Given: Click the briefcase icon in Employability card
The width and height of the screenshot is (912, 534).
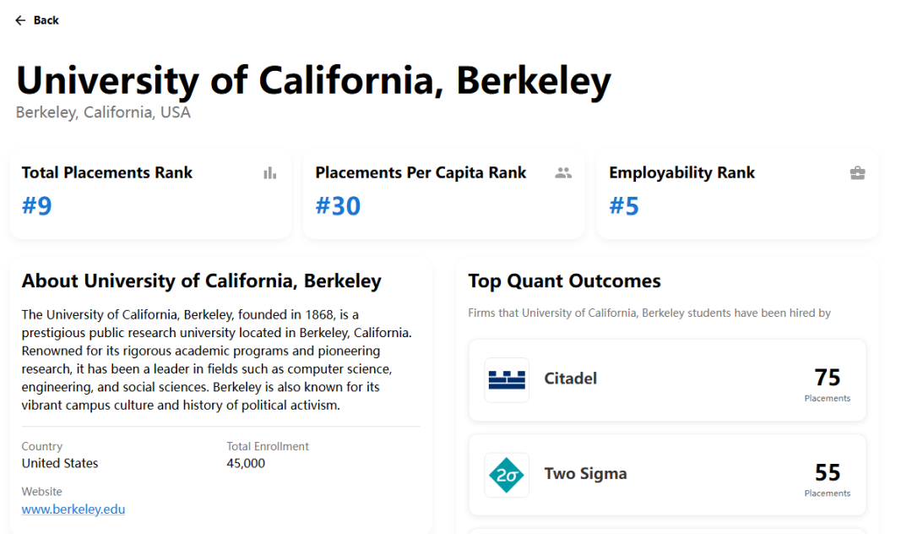Looking at the screenshot, I should point(857,173).
